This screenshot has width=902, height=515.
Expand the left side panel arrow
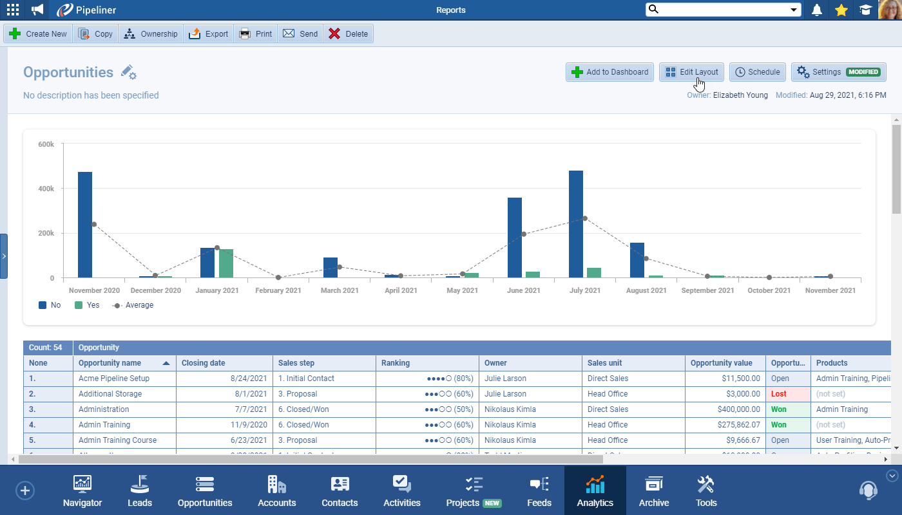[3, 256]
